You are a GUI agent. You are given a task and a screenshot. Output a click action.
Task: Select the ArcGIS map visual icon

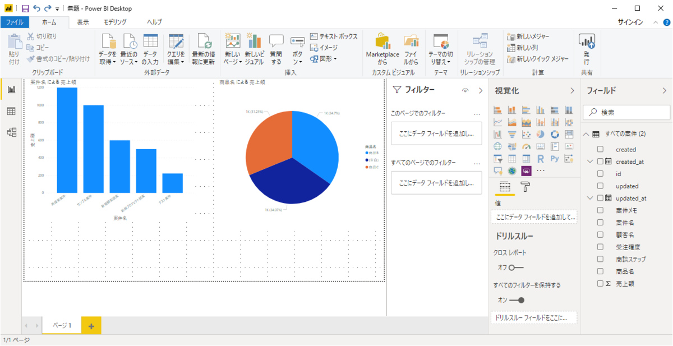click(x=512, y=171)
